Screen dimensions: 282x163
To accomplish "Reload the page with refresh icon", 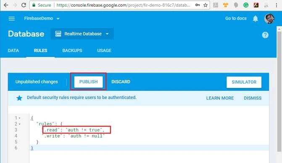I will 24,5.
